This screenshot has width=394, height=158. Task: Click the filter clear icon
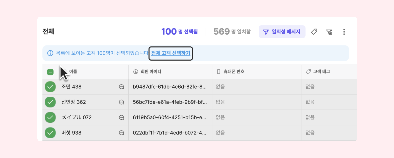pos(329,32)
